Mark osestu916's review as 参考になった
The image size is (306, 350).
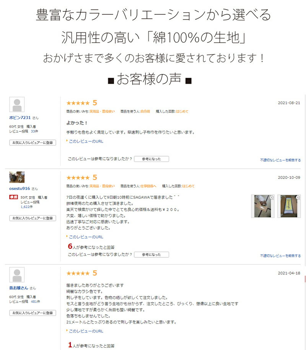click(x=151, y=255)
